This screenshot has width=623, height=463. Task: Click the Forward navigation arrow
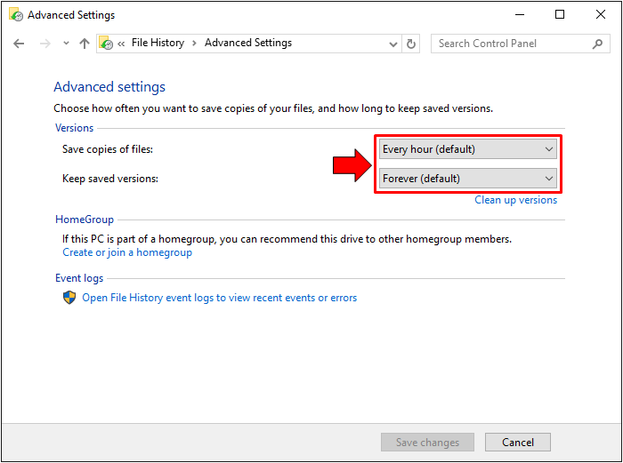[44, 44]
